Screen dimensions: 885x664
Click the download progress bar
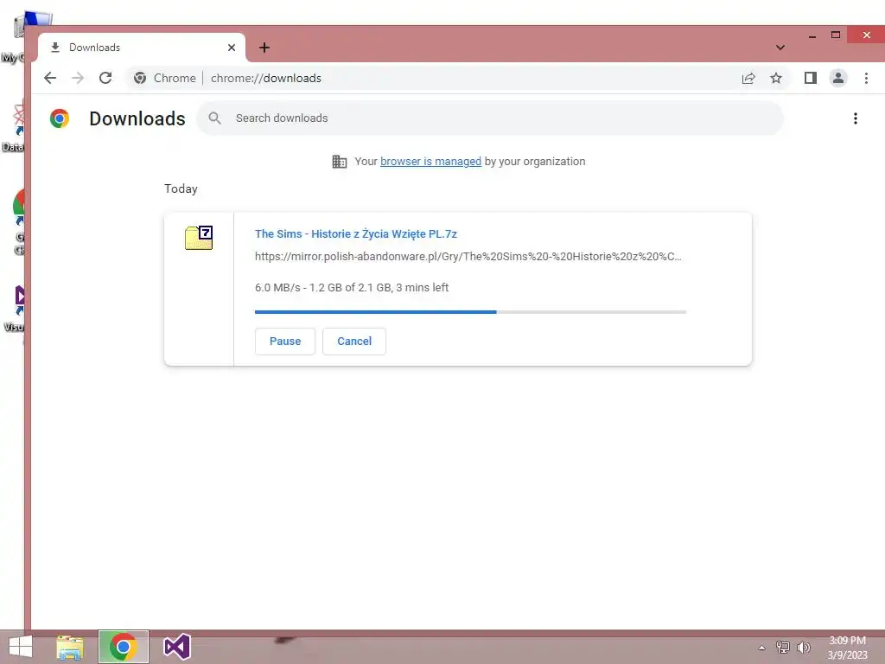pyautogui.click(x=470, y=311)
